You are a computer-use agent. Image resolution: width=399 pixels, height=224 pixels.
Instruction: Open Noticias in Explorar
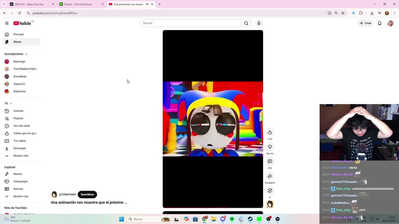[21, 189]
